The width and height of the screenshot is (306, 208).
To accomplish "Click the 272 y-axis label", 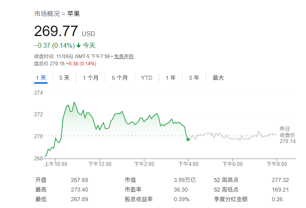I will [39, 114].
